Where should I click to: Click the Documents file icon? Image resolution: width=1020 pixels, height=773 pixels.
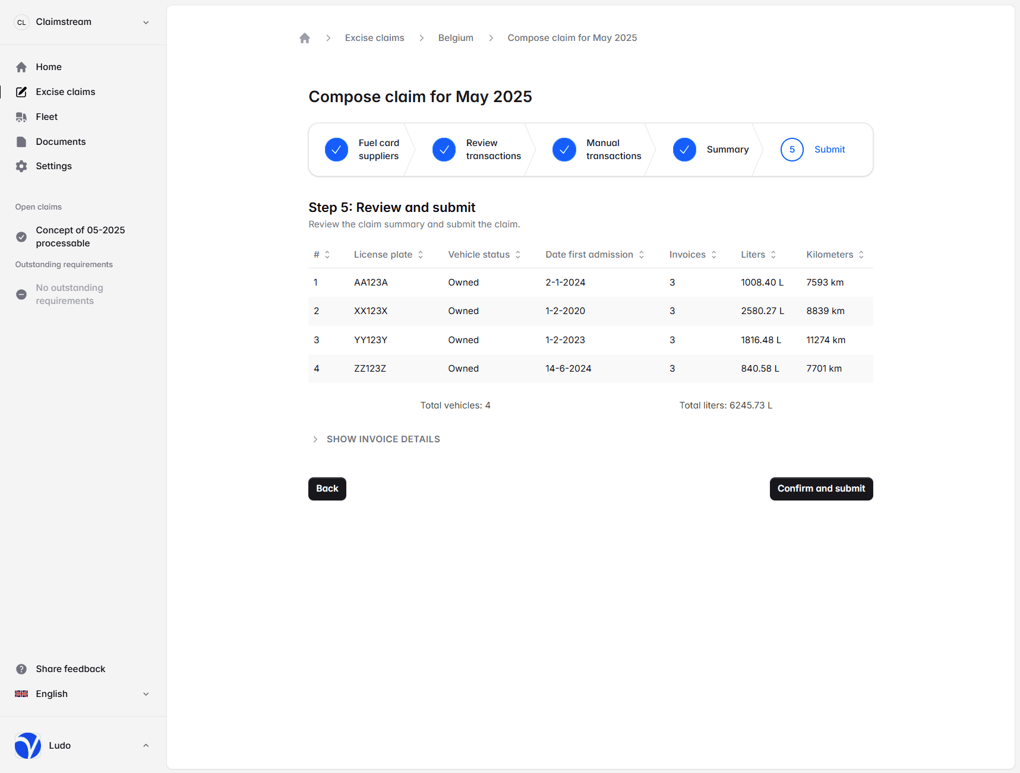(x=21, y=142)
